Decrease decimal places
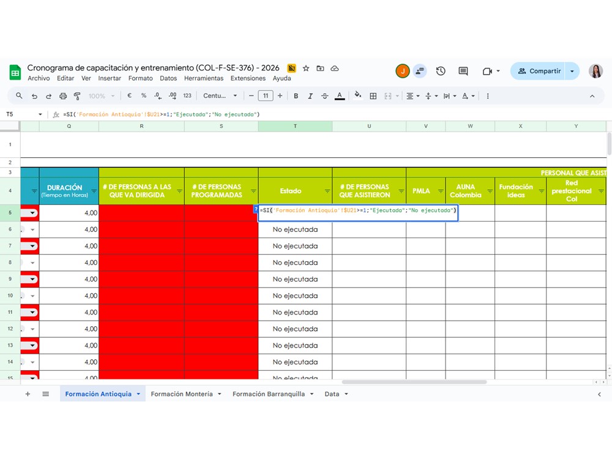 tap(157, 95)
